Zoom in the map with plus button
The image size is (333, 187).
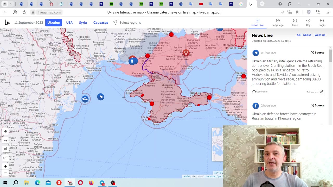5,166
